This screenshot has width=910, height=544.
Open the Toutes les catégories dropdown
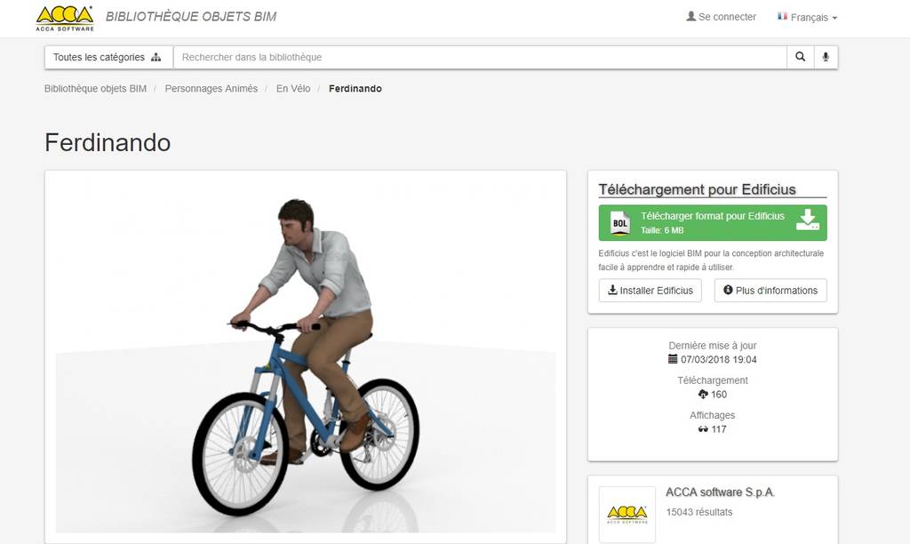[108, 57]
